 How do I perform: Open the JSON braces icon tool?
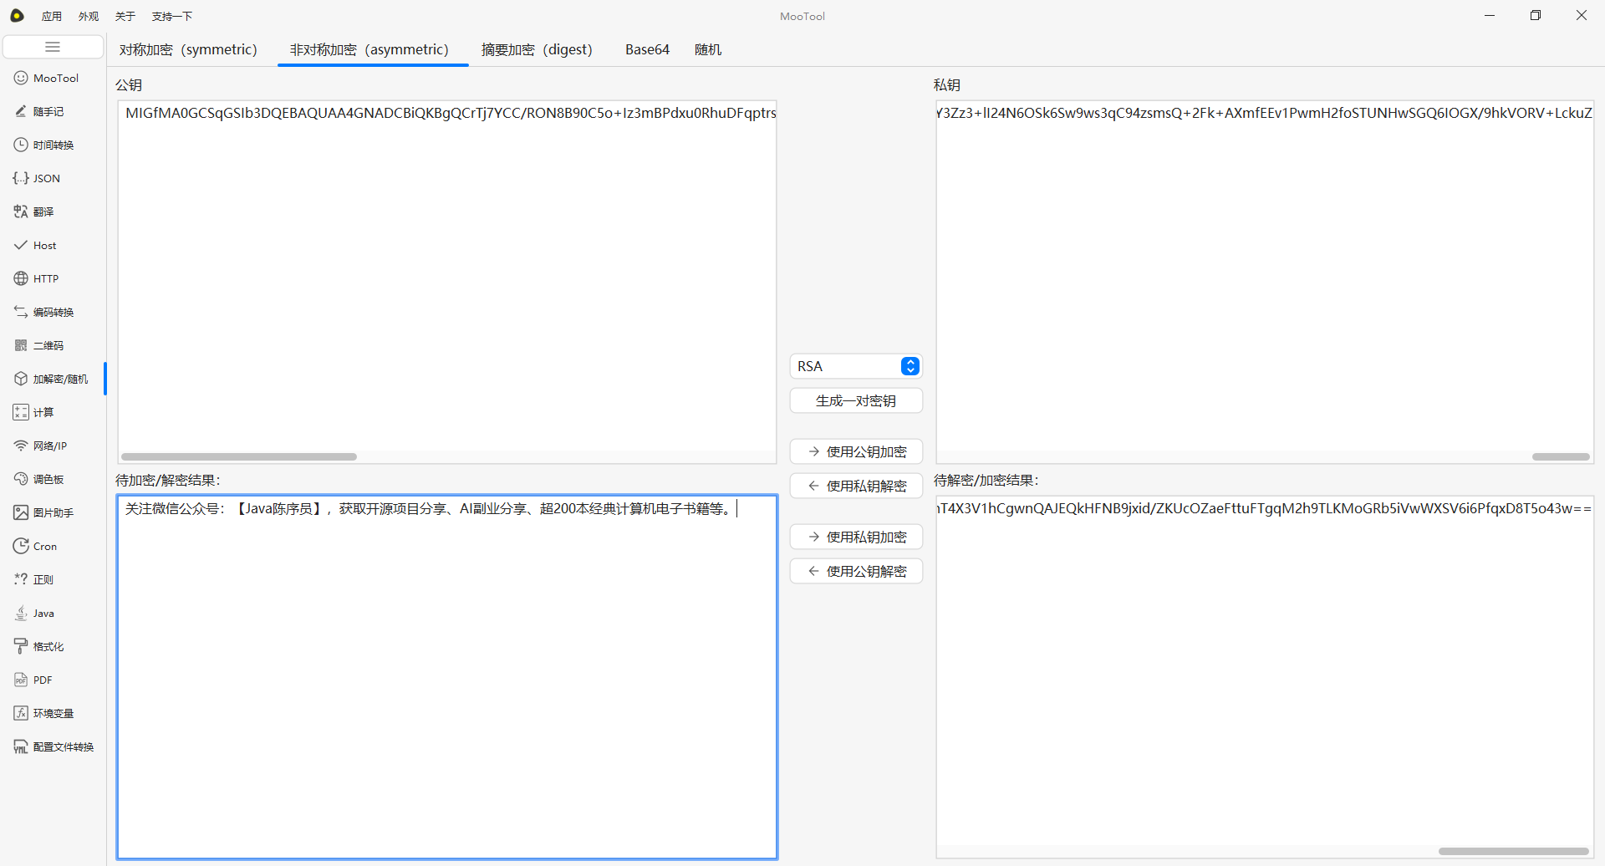point(21,178)
